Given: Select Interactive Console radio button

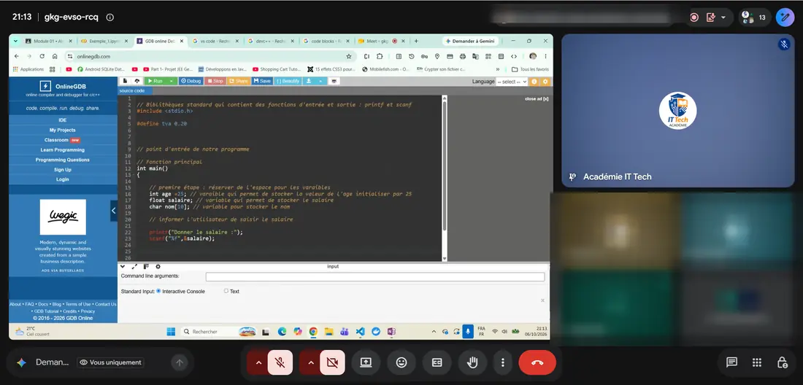Looking at the screenshot, I should pos(158,291).
